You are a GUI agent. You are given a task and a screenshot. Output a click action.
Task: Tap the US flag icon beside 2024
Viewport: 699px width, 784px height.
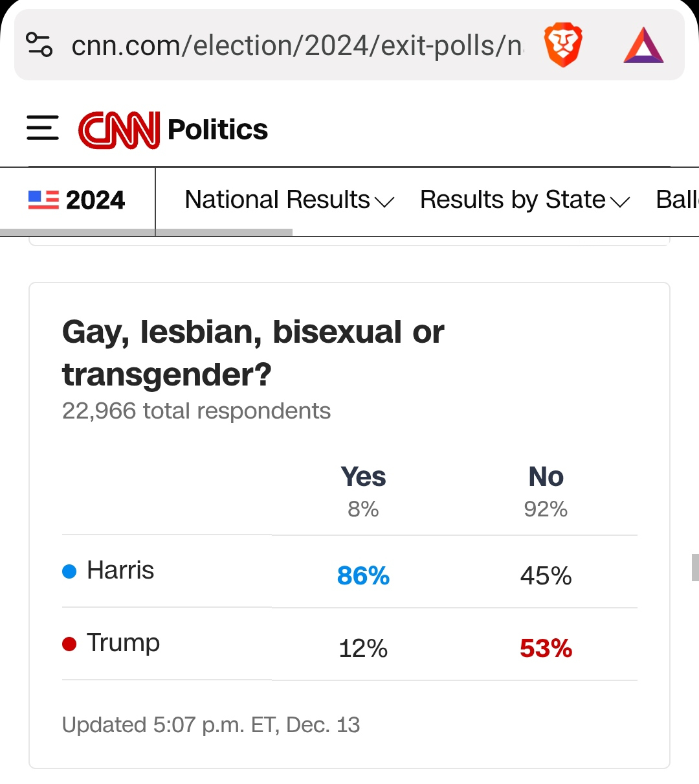click(x=43, y=200)
